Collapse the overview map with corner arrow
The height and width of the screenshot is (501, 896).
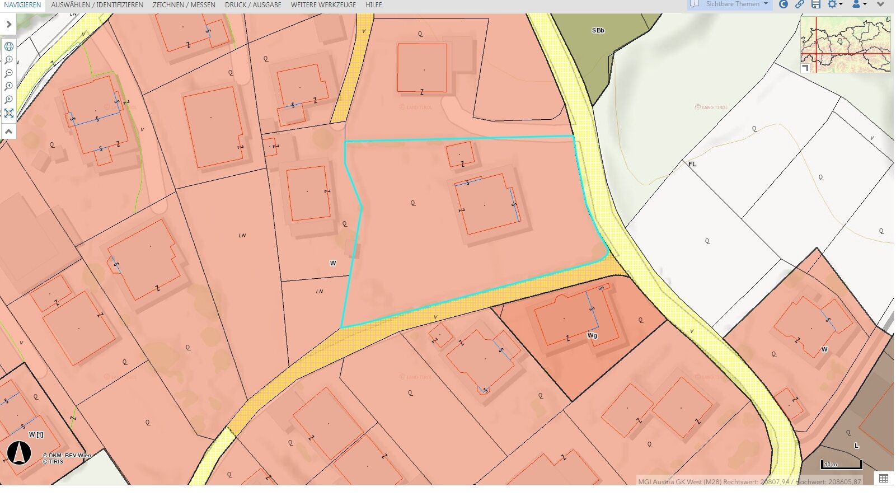point(805,68)
